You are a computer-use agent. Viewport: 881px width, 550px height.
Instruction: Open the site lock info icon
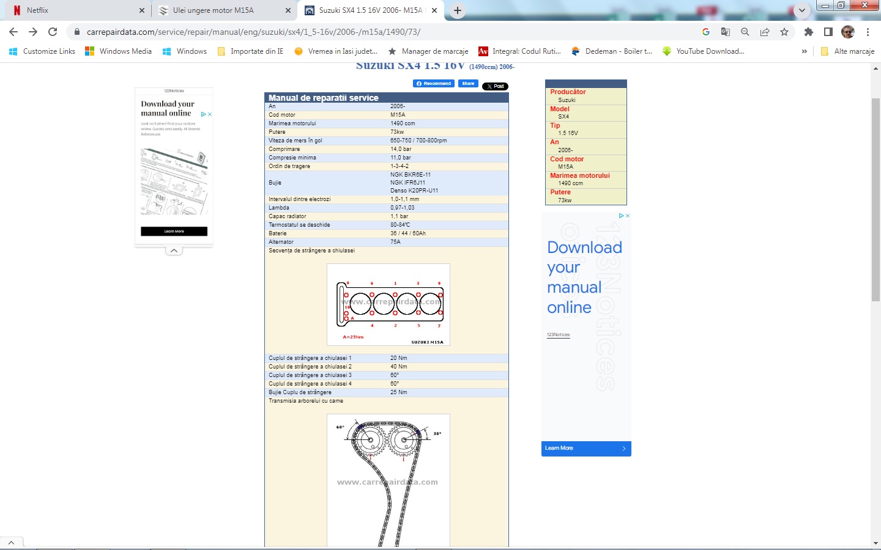point(76,32)
